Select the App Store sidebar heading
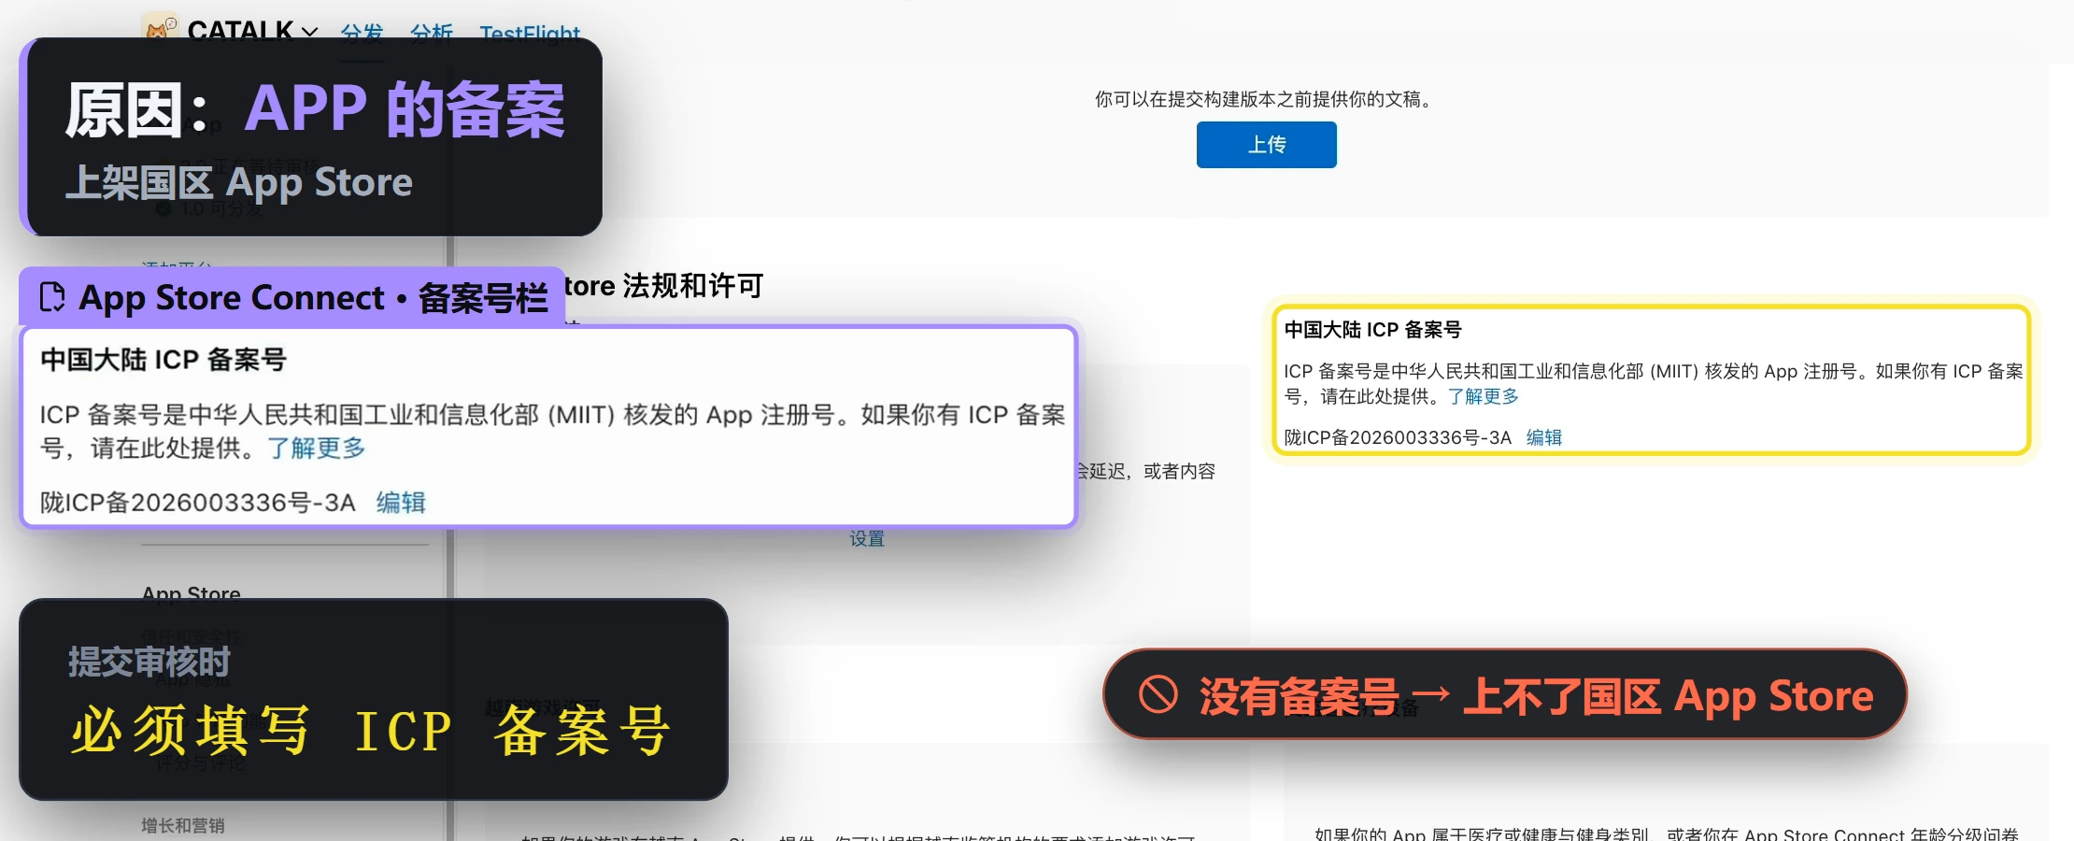2074x841 pixels. [x=192, y=592]
